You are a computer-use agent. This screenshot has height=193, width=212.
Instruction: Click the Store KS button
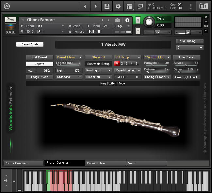point(98,57)
